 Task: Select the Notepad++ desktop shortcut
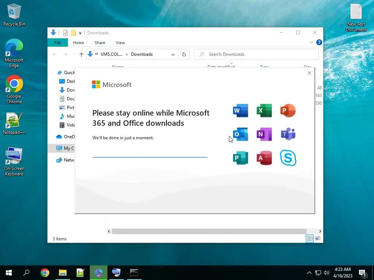[x=14, y=123]
